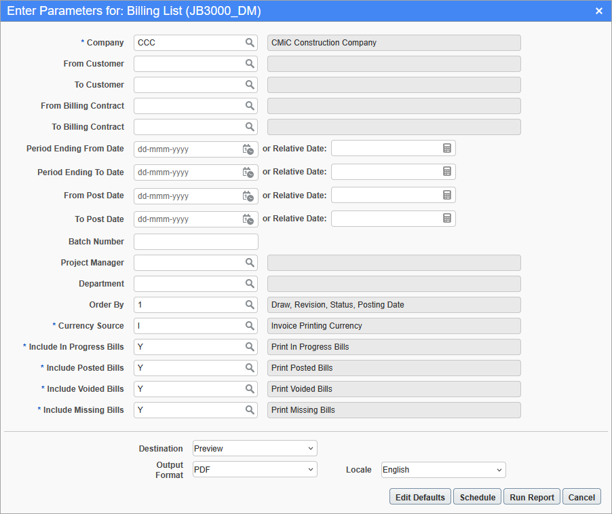Click inside the Batch Number field
The width and height of the screenshot is (612, 514).
(195, 241)
